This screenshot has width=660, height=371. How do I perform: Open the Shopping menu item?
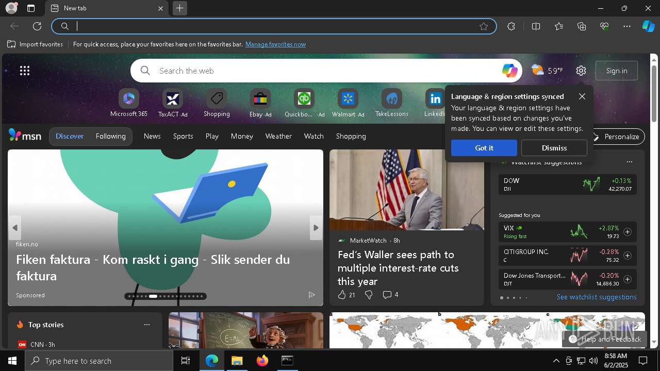pyautogui.click(x=351, y=136)
